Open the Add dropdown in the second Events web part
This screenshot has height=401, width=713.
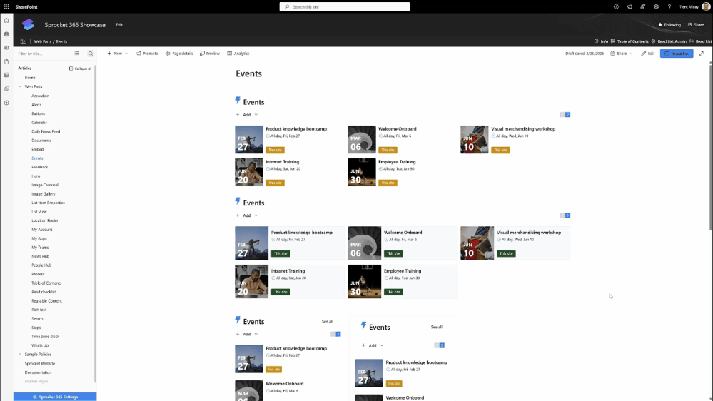(x=246, y=215)
